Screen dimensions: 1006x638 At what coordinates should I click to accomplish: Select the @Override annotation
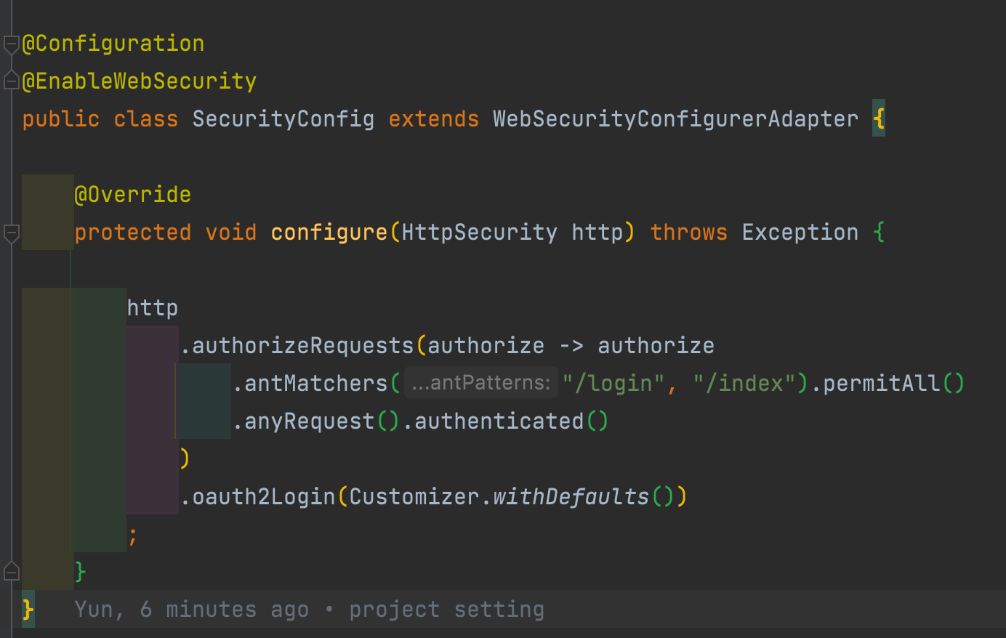click(133, 195)
